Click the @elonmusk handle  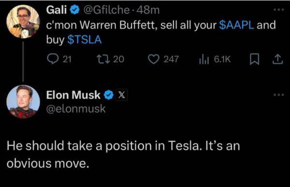point(76,109)
